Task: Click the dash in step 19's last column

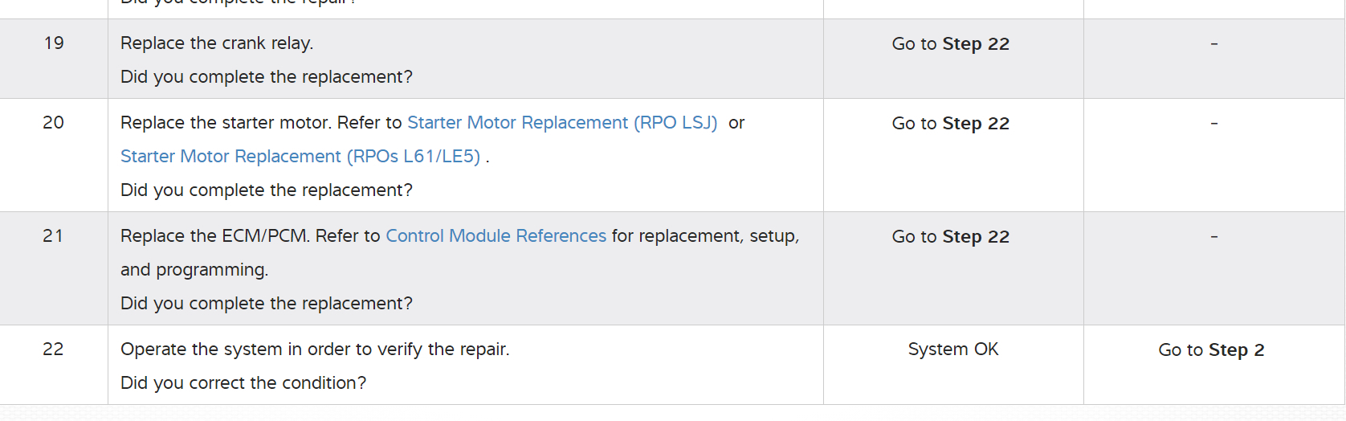Action: point(1213,43)
